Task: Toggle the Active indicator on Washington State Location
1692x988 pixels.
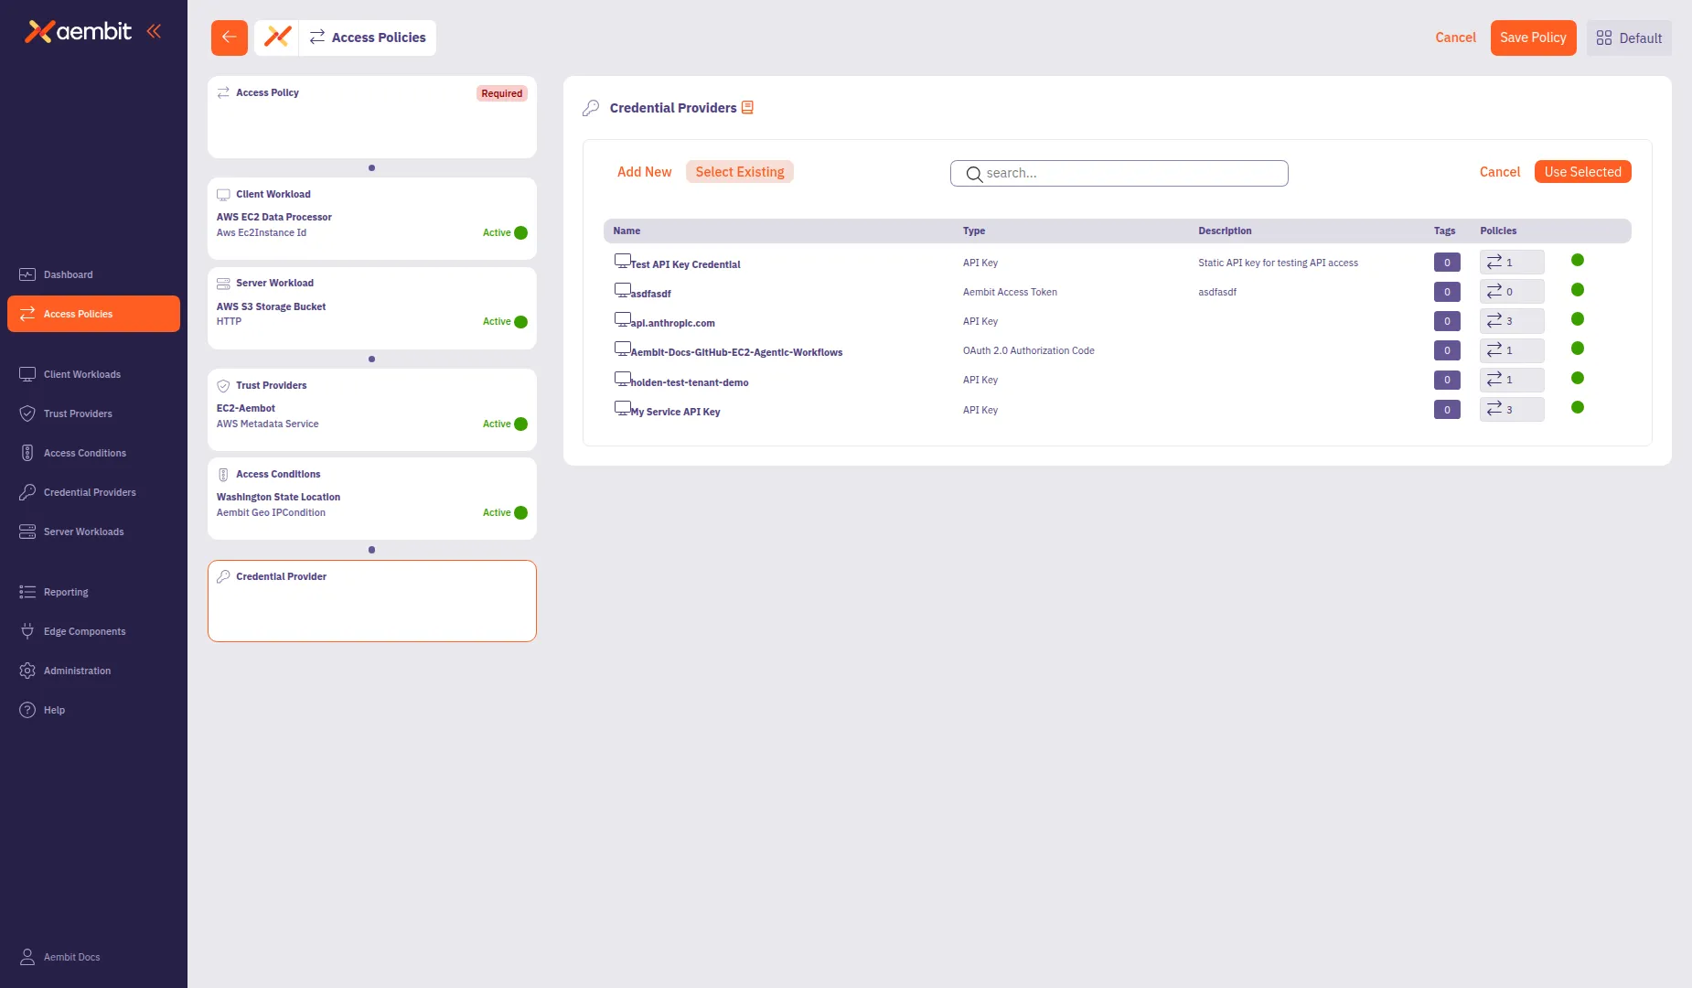Action: coord(519,512)
